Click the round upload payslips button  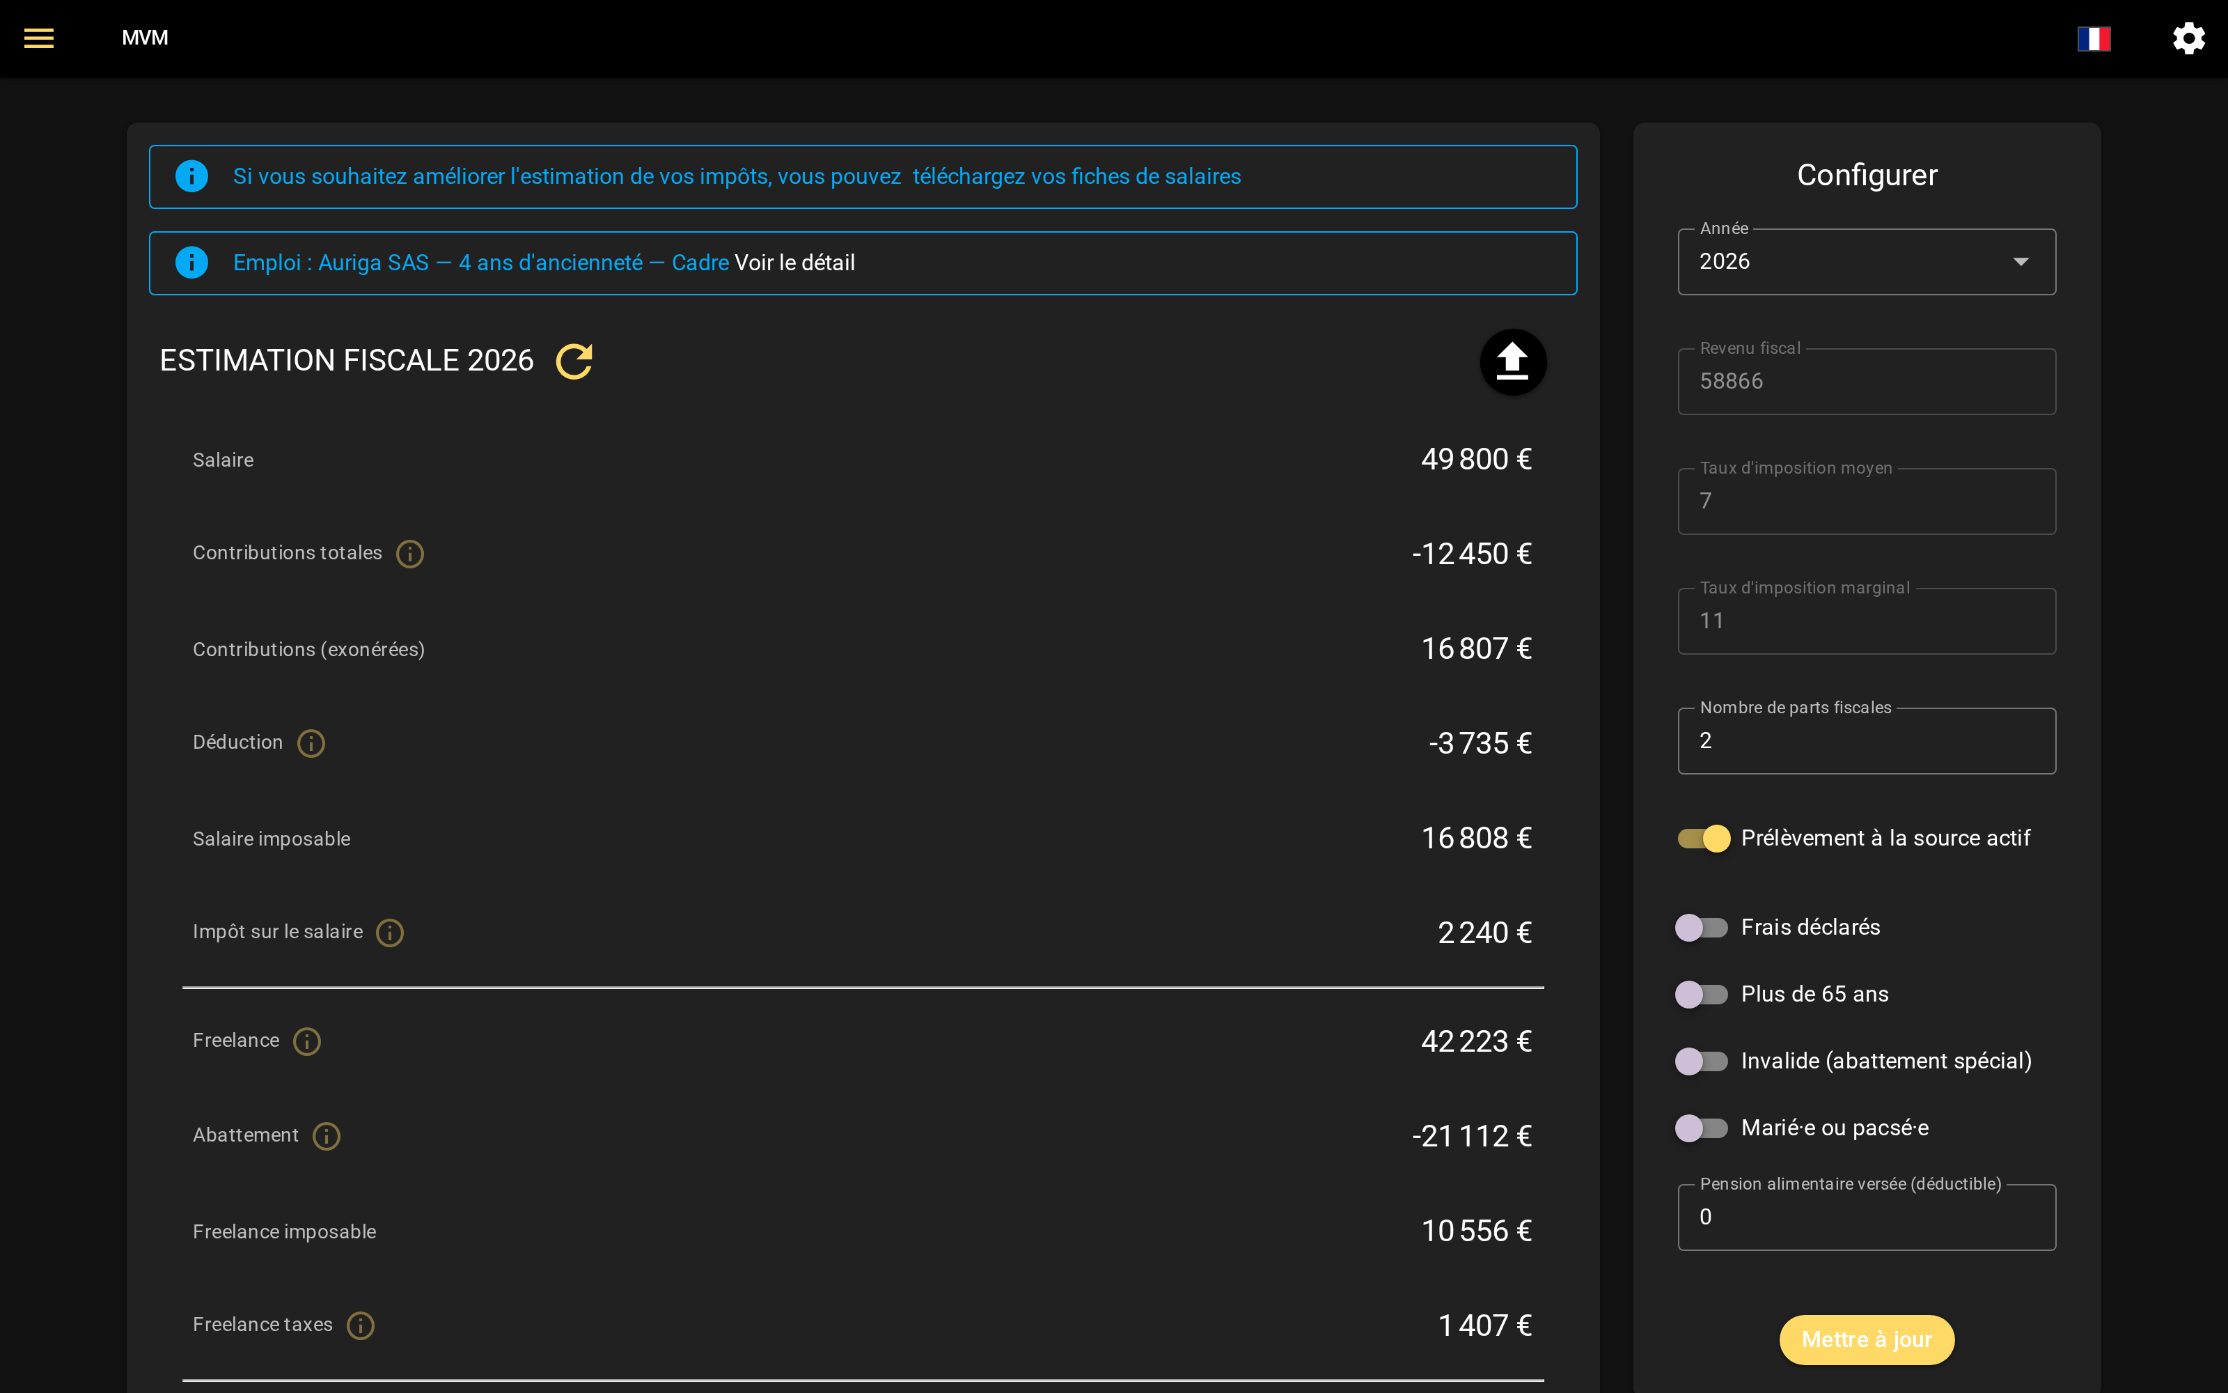1513,362
